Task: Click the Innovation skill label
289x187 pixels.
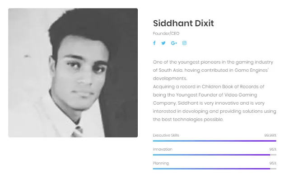Action: pyautogui.click(x=163, y=149)
